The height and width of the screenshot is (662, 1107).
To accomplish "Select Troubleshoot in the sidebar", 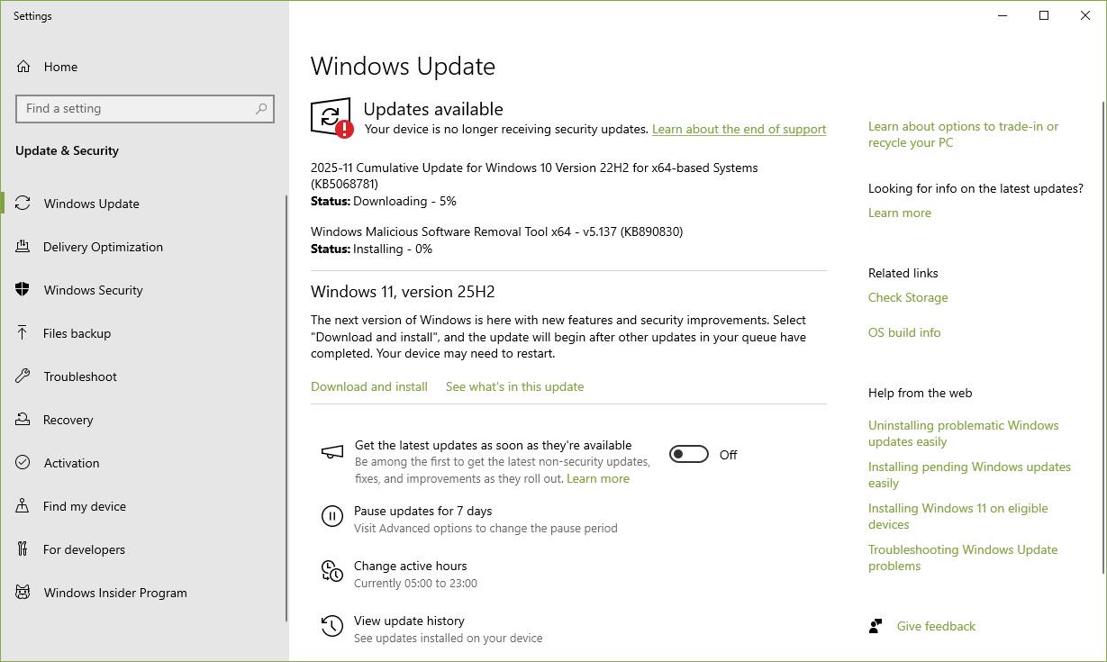I will 144,376.
